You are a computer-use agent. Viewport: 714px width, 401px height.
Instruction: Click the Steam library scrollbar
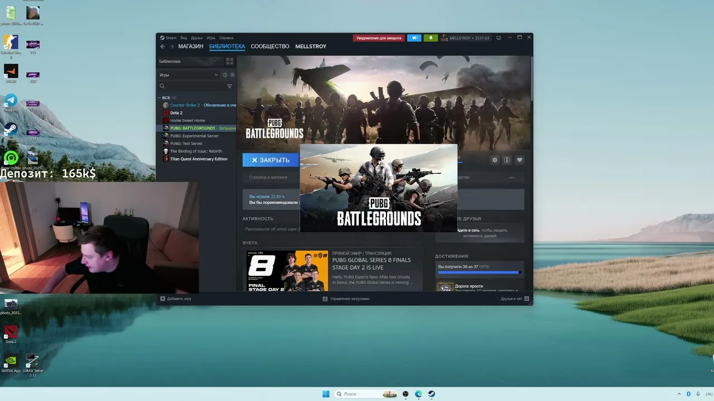coord(531,78)
